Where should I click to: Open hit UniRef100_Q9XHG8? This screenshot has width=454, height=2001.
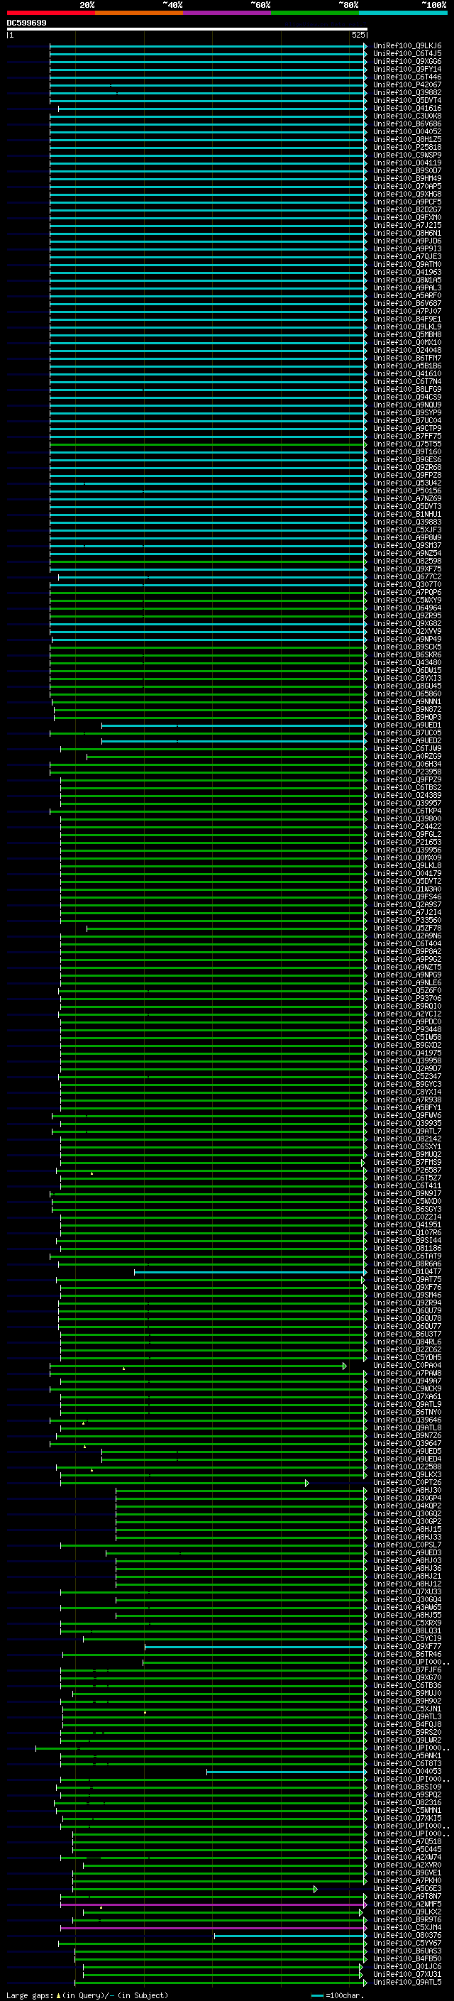[x=406, y=194]
